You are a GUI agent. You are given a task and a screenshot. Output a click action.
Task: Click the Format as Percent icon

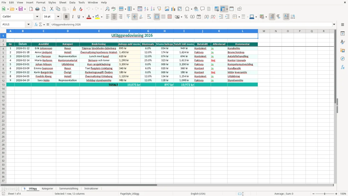point(186,17)
